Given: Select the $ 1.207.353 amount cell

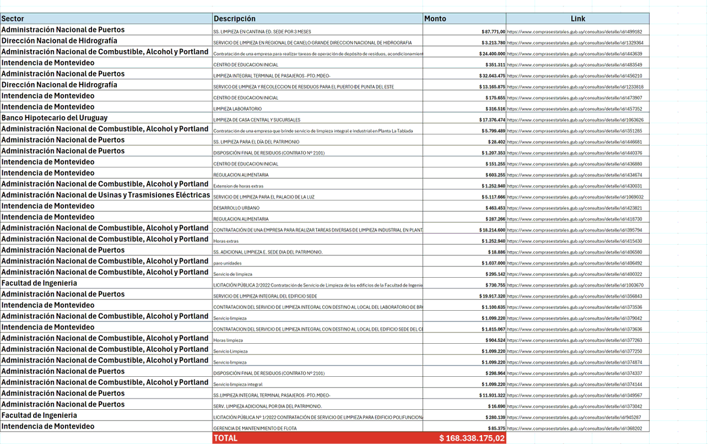Looking at the screenshot, I should [x=464, y=151].
